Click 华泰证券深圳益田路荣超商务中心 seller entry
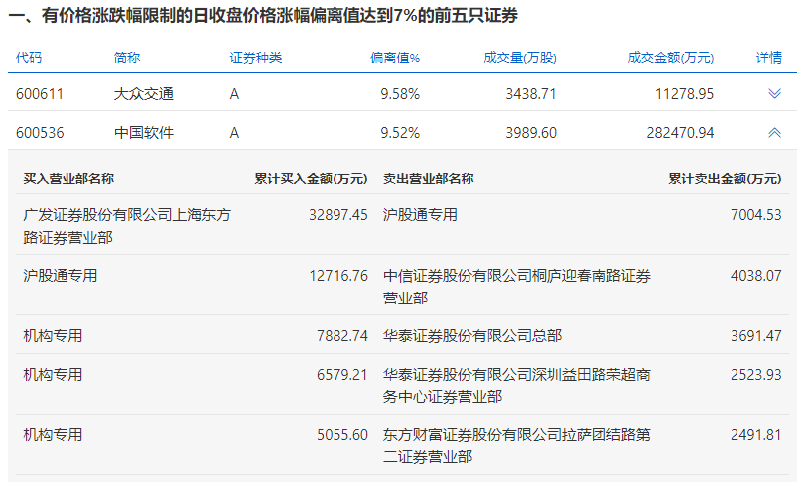This screenshot has height=482, width=804. coord(517,385)
